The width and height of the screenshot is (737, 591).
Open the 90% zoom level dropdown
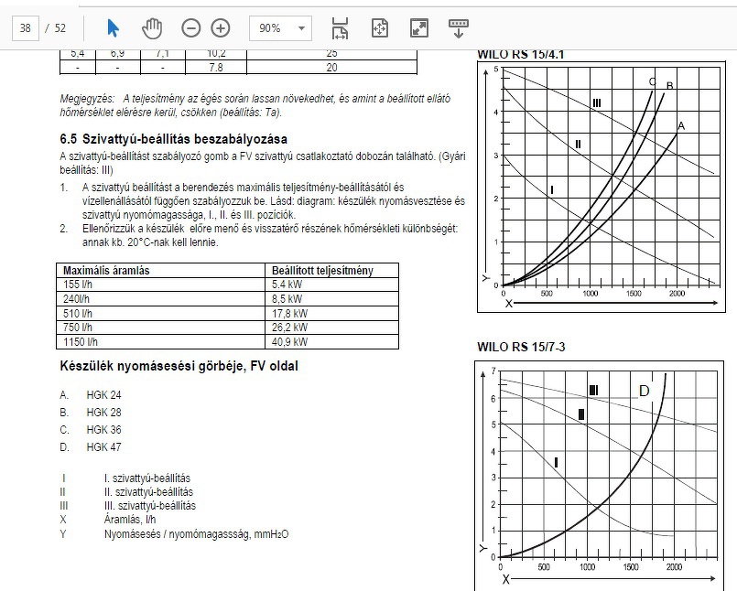280,28
